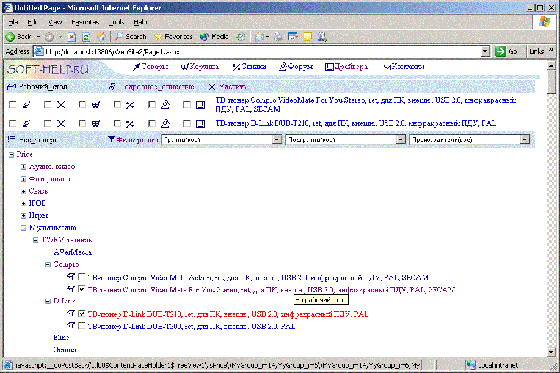Click the page scrollbar down arrow
The width and height of the screenshot is (560, 373).
point(551,352)
